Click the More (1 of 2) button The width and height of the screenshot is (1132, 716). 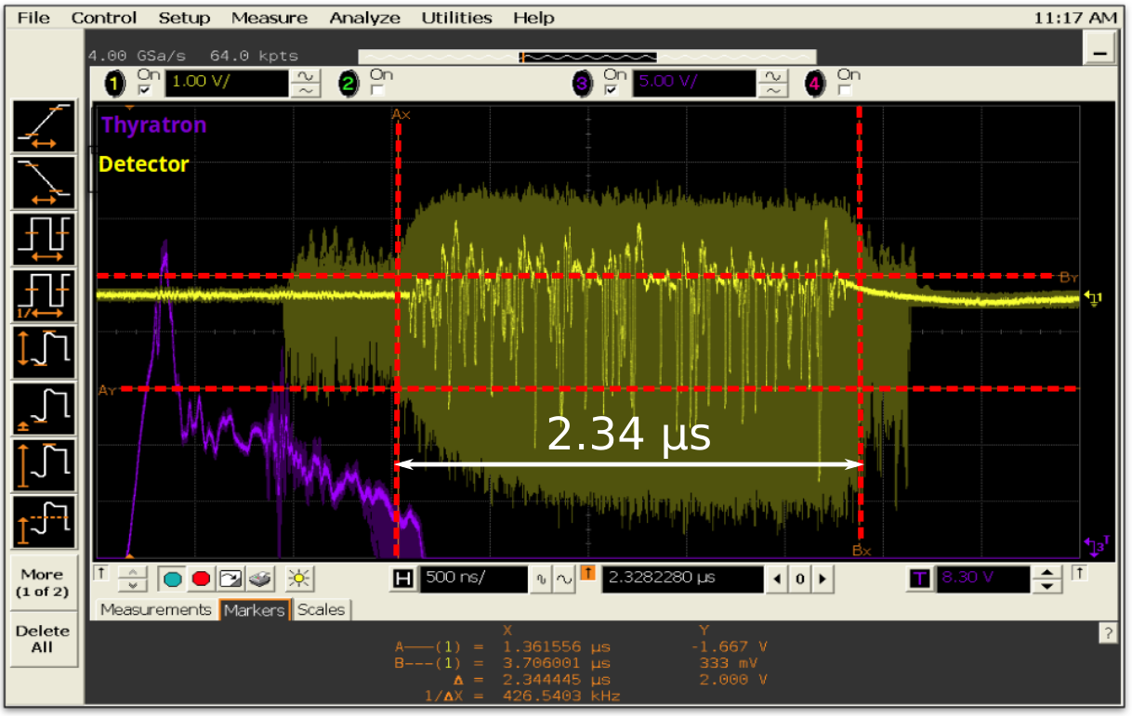pyautogui.click(x=42, y=582)
